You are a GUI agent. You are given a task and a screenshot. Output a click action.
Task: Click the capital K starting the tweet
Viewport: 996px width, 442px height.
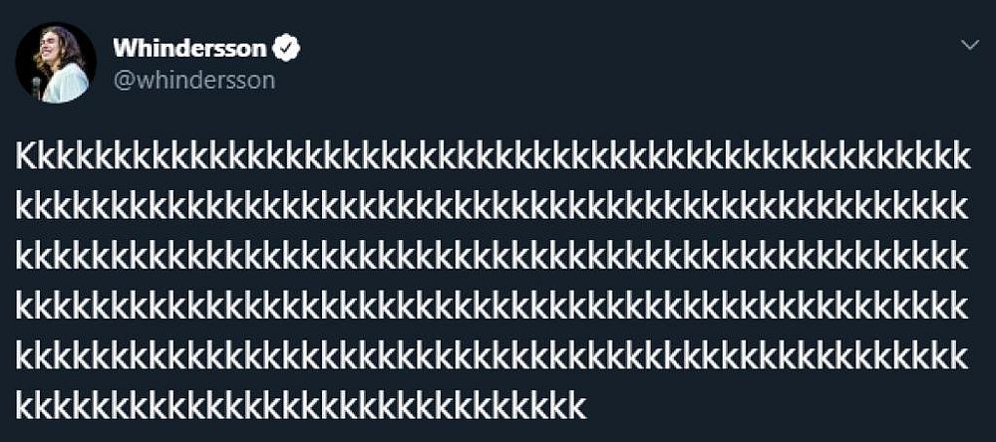point(26,157)
